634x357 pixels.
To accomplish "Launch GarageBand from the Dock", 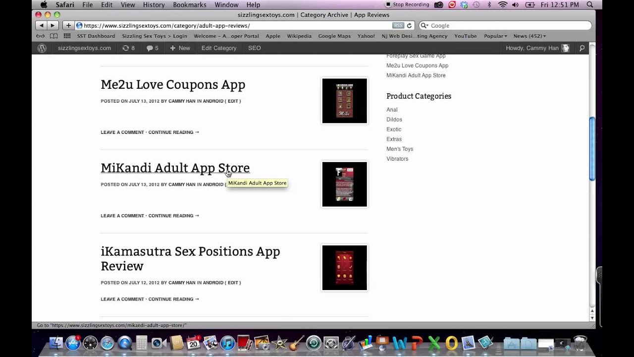I will point(296,343).
